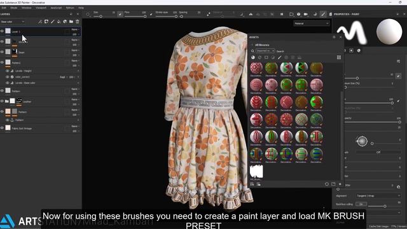Select the Leather folder layer
This screenshot has width=407, height=229.
(x=41, y=102)
